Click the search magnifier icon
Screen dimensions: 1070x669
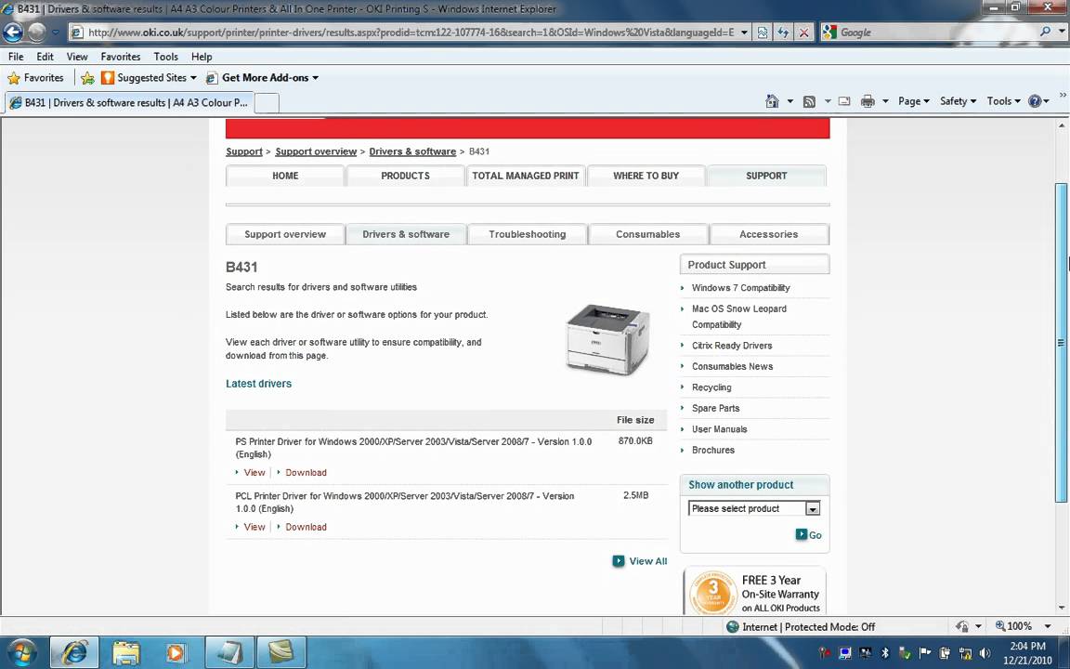coord(1045,32)
